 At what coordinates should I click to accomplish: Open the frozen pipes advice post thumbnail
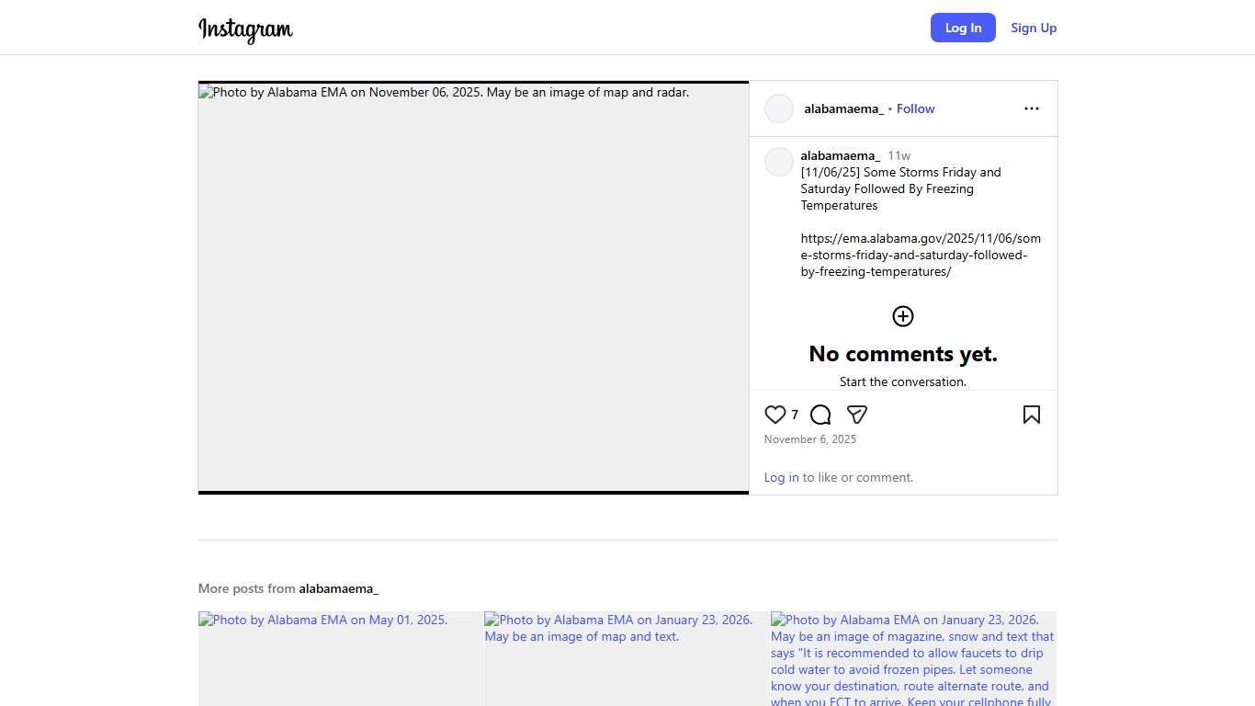(x=913, y=658)
